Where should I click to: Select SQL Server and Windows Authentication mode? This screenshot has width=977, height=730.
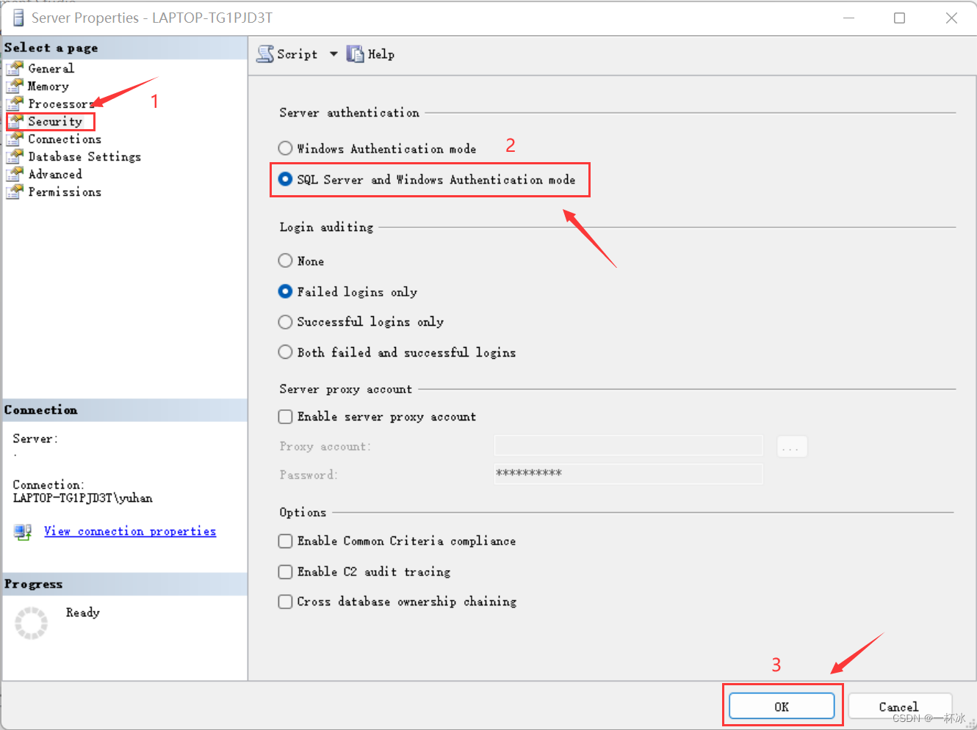285,179
